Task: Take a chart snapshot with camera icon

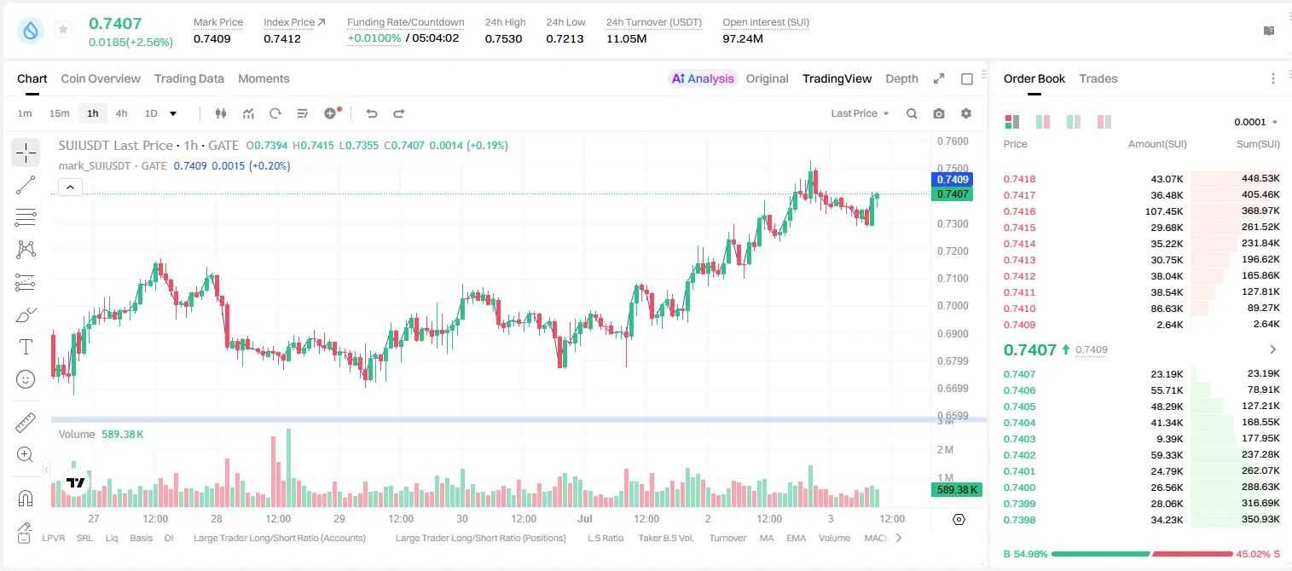Action: click(x=939, y=113)
